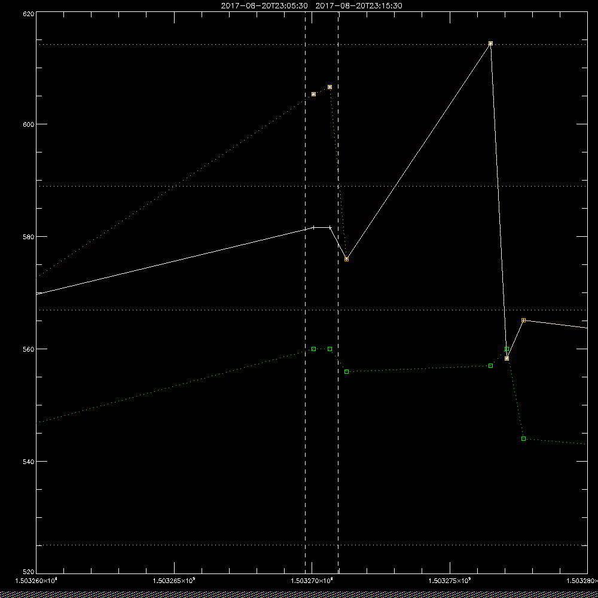Pick the lowest green data point near 544
598x598 pixels.
pyautogui.click(x=523, y=438)
